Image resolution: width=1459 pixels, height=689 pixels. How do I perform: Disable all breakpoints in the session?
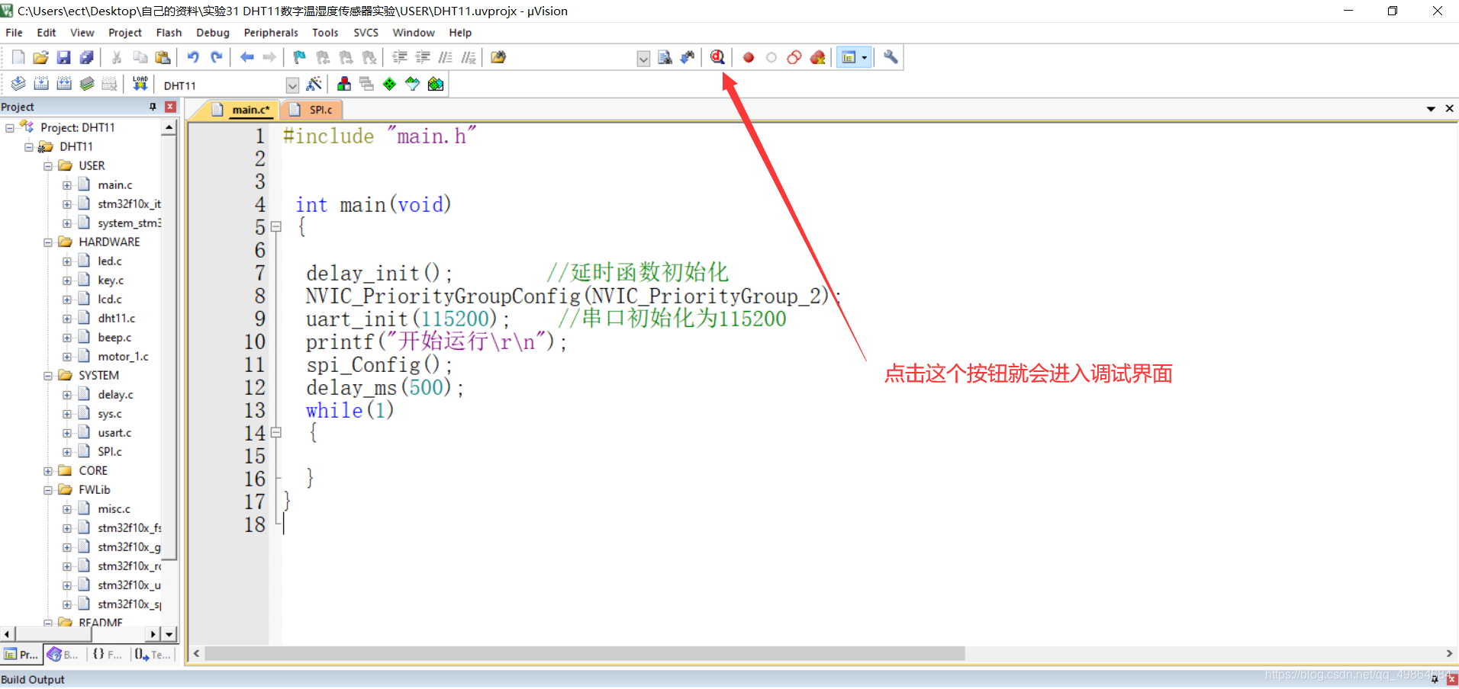tap(794, 57)
